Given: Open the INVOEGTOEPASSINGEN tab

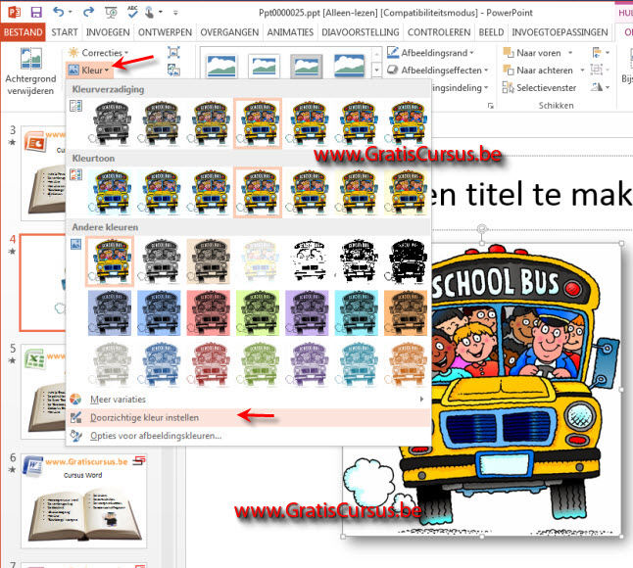Looking at the screenshot, I should pyautogui.click(x=560, y=32).
